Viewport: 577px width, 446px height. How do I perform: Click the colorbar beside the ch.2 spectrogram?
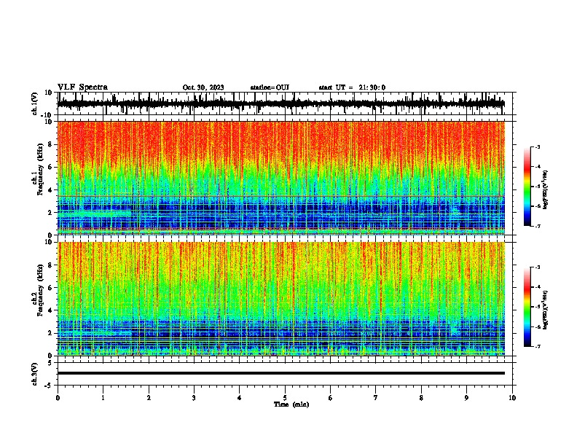527,307
